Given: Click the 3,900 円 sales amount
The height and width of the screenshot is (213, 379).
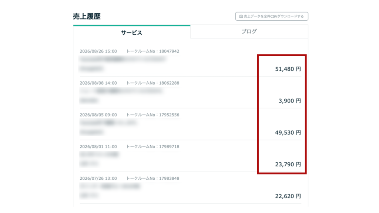Looking at the screenshot, I should pyautogui.click(x=289, y=101).
